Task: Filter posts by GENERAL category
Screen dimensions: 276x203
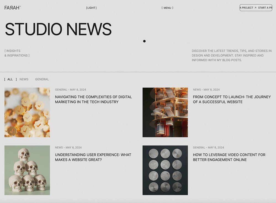Action: (42, 79)
